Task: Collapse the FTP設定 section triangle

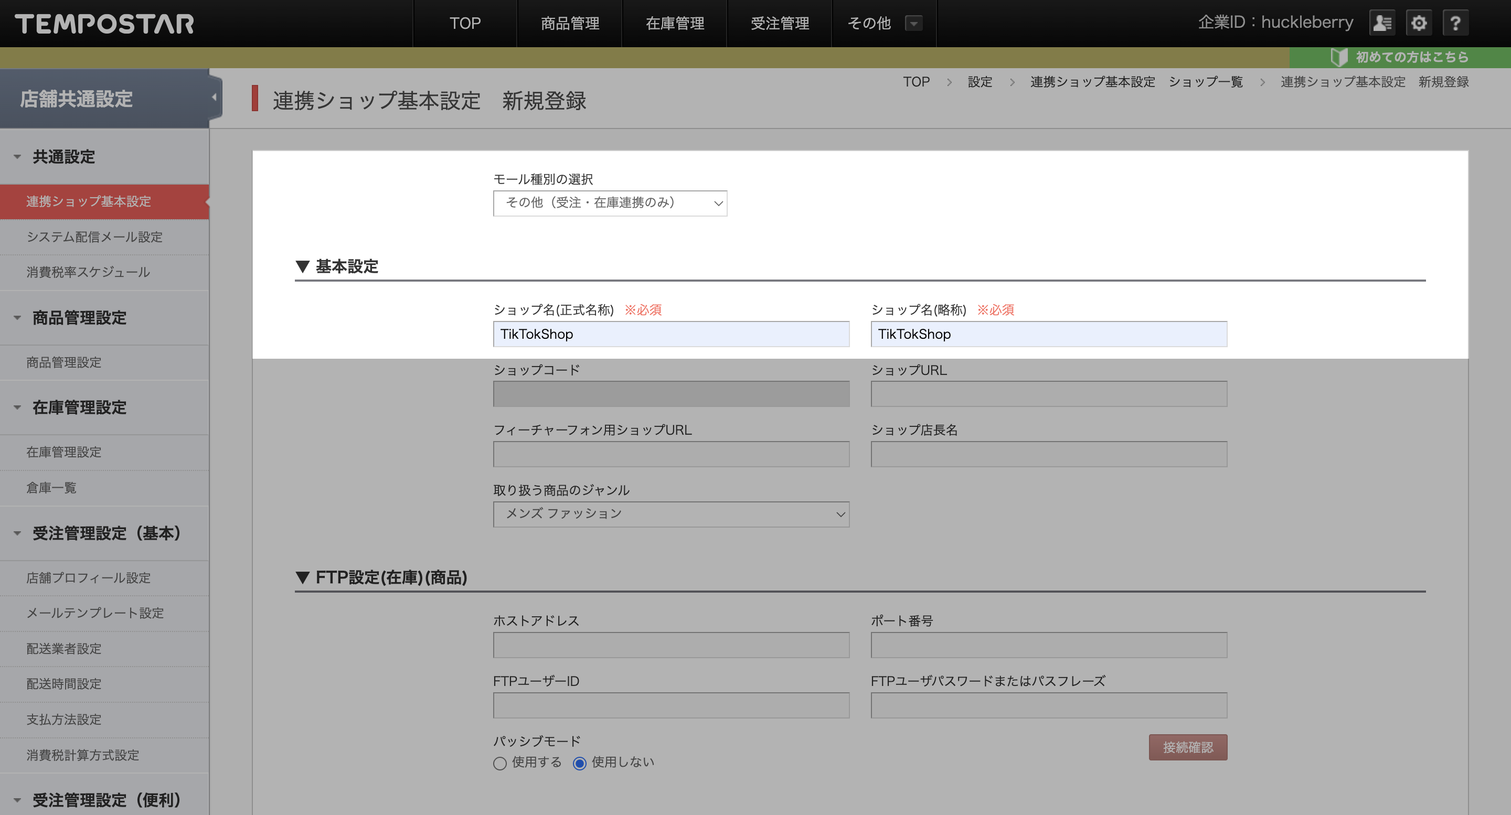Action: click(302, 577)
